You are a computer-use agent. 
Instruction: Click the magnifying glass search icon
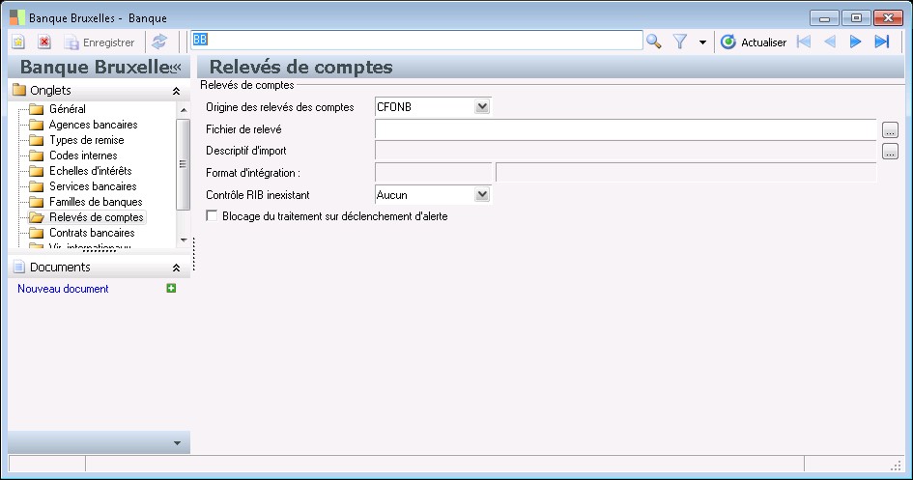(x=653, y=42)
